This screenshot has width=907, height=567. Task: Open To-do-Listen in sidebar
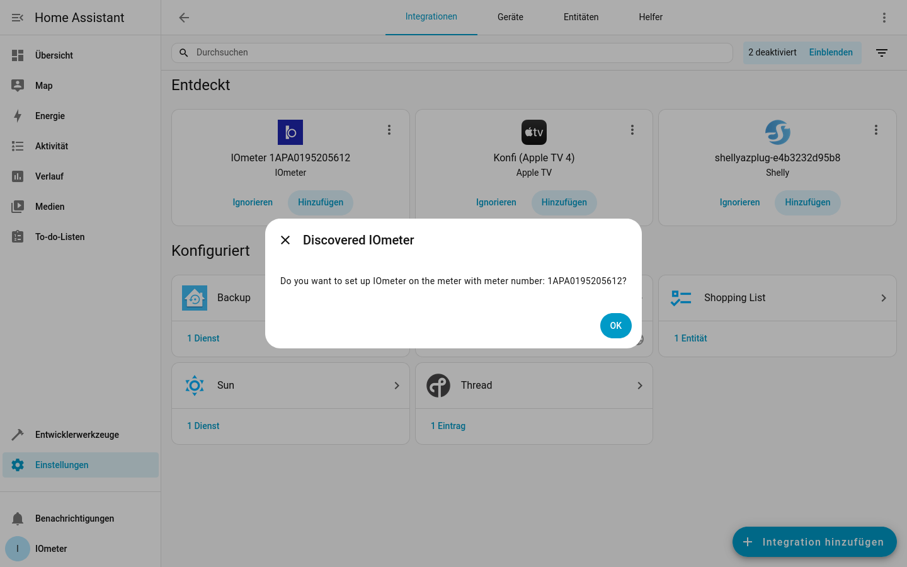pyautogui.click(x=81, y=237)
